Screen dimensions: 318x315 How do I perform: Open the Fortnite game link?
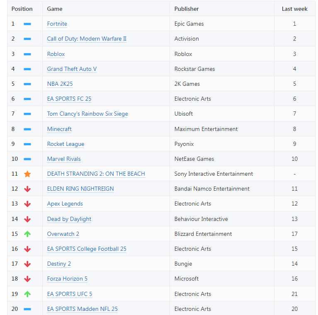click(57, 24)
